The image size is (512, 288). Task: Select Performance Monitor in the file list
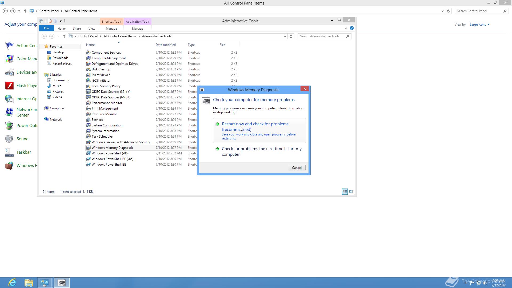[x=107, y=103]
